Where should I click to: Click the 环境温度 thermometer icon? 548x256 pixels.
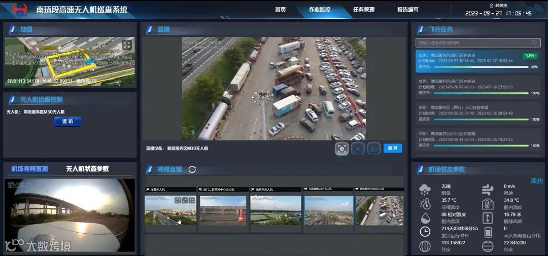425,204
